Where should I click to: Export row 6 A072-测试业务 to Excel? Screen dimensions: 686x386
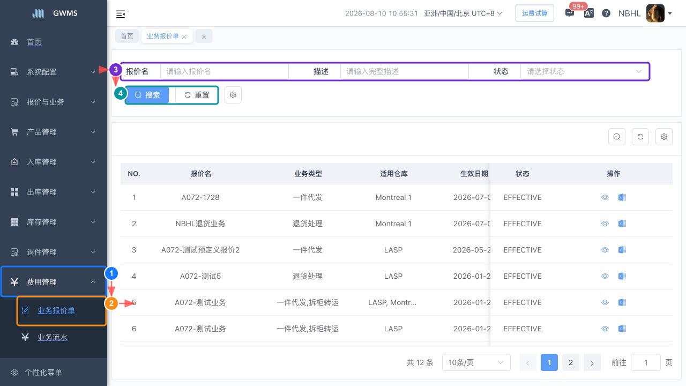coord(622,329)
